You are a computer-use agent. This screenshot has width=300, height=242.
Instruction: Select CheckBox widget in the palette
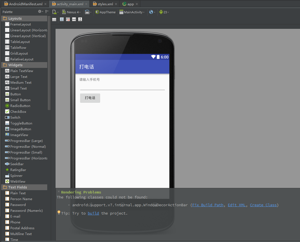tap(18, 112)
